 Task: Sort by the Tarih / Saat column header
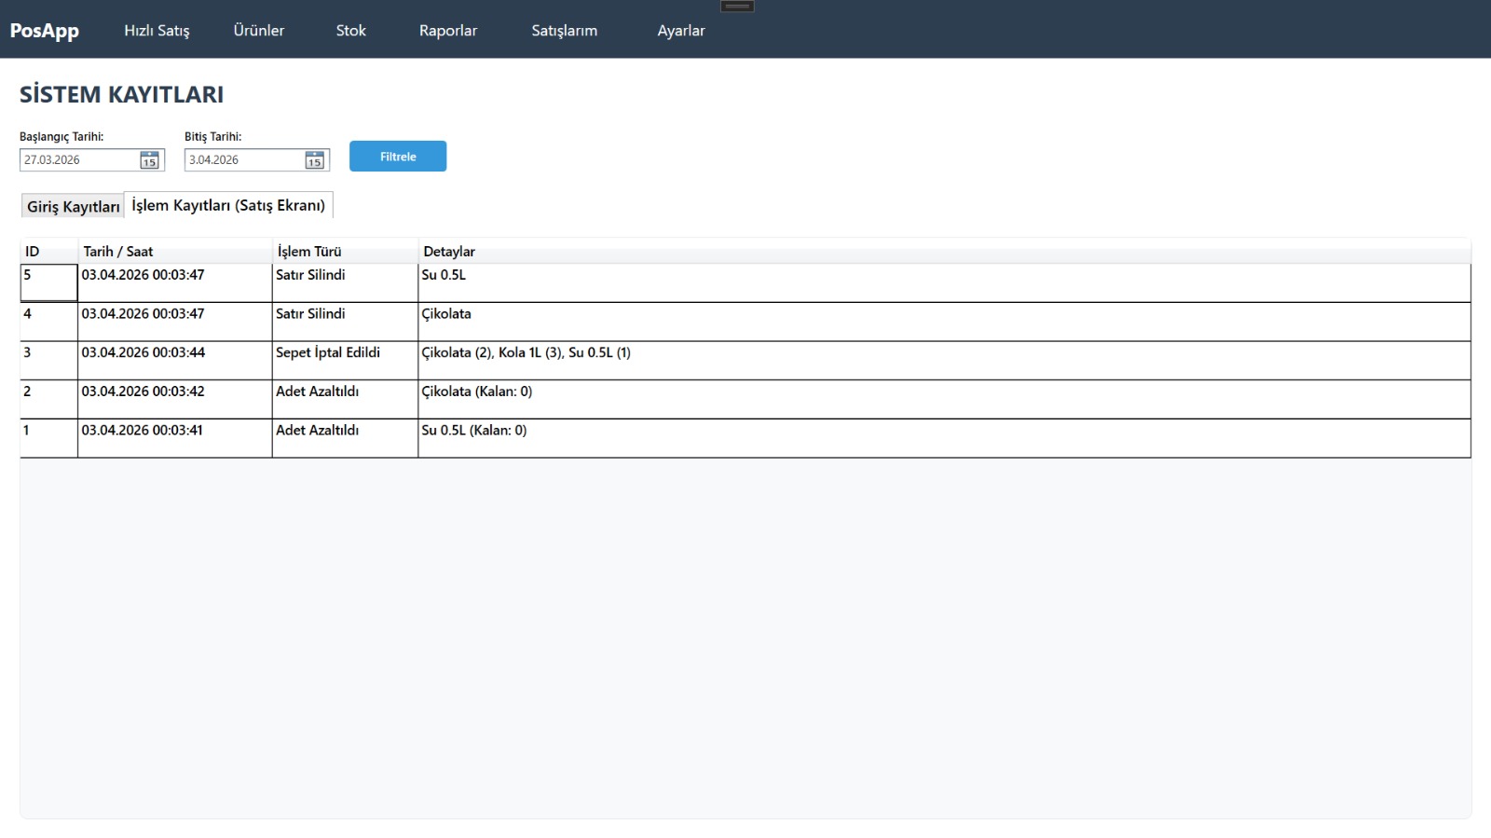[x=118, y=252]
